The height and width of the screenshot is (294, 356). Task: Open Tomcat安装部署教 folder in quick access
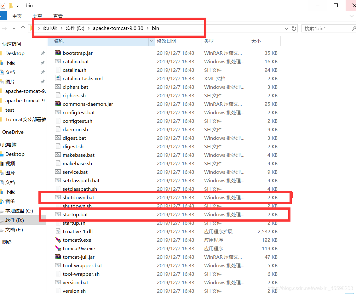coord(26,120)
